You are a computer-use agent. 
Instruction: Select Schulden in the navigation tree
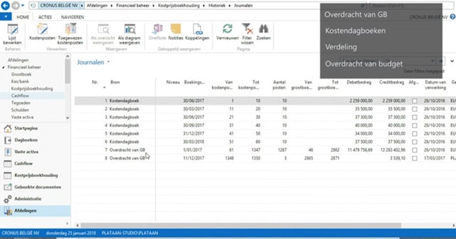pyautogui.click(x=20, y=110)
